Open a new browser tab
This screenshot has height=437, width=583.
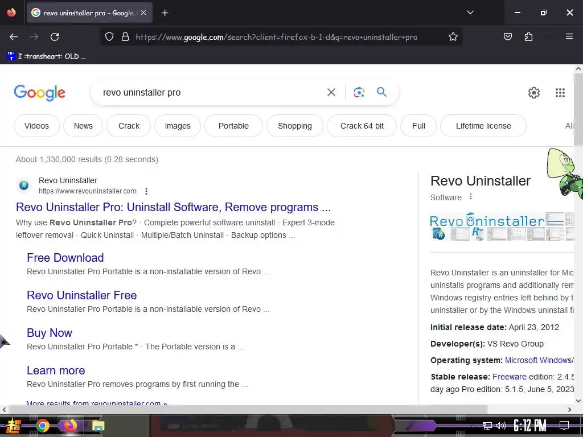pyautogui.click(x=165, y=13)
